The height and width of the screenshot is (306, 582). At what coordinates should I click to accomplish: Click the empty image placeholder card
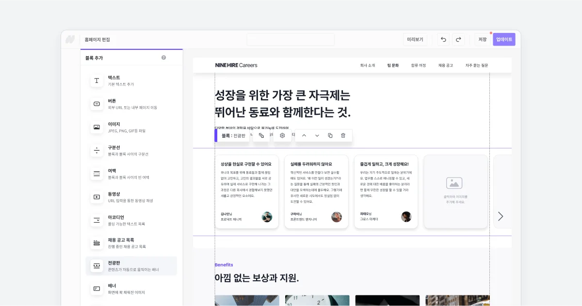pos(455,192)
